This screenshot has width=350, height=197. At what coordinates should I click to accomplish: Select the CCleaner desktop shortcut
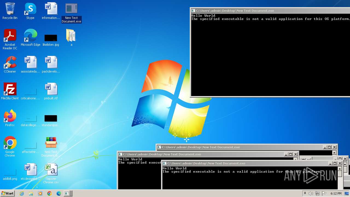[x=10, y=65]
